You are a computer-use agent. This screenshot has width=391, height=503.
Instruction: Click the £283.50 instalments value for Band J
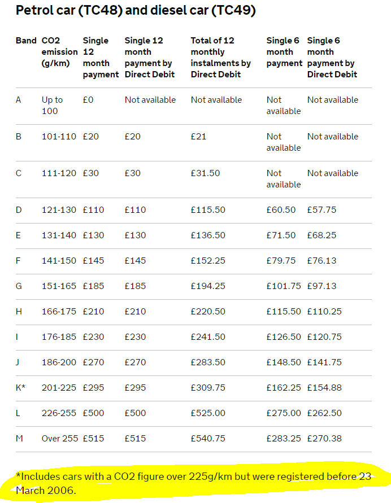[208, 362]
